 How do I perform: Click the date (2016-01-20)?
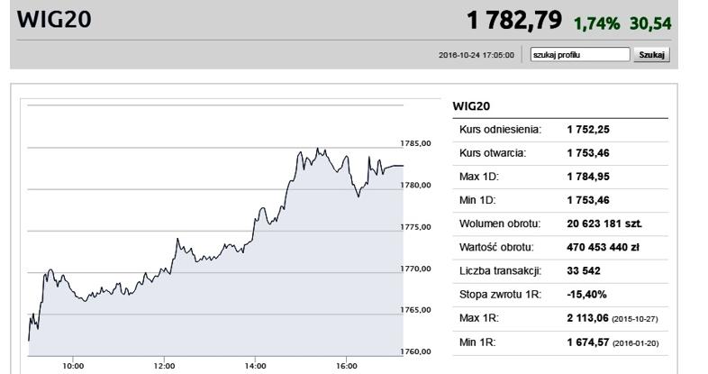pyautogui.click(x=635, y=343)
